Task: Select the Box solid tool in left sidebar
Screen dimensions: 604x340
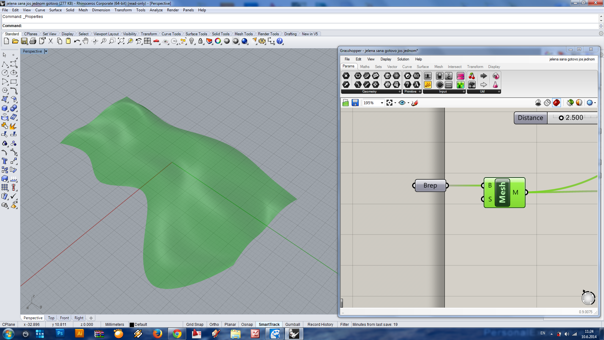Action: pos(5,108)
